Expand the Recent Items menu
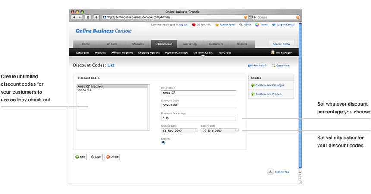This screenshot has width=371, height=194. pyautogui.click(x=280, y=44)
